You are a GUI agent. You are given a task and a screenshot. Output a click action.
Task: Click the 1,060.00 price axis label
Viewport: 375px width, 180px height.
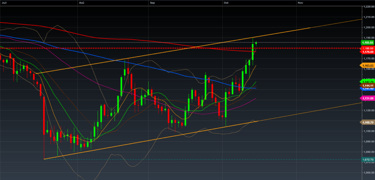[368, 173]
